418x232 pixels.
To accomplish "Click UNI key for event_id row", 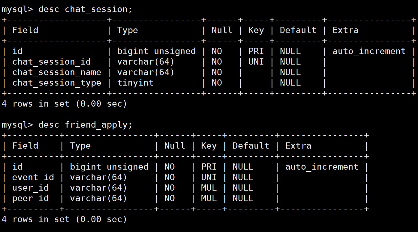I will [x=209, y=177].
